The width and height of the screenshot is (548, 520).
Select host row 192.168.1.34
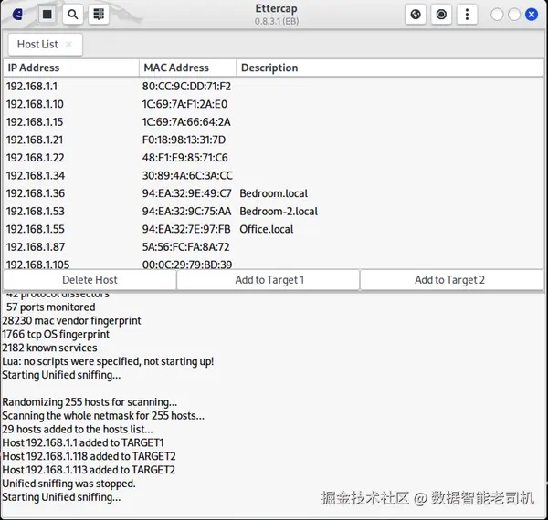coord(274,175)
